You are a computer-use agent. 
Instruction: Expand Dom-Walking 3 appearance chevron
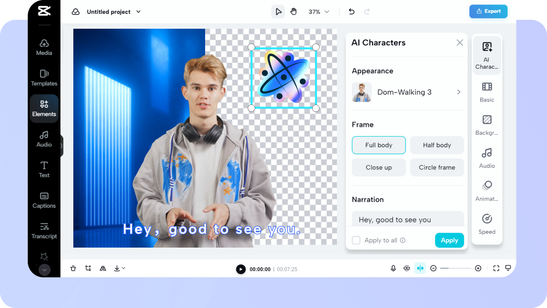[458, 92]
